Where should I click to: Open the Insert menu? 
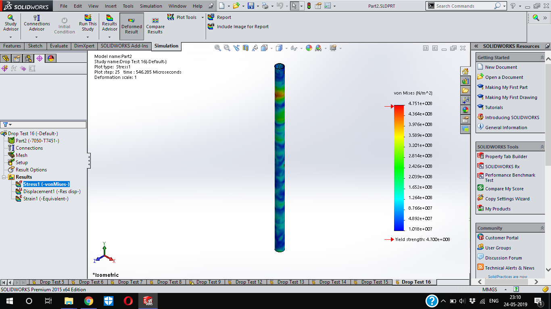(x=111, y=6)
